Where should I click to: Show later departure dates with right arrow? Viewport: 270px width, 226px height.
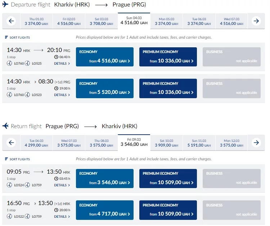click(256, 21)
